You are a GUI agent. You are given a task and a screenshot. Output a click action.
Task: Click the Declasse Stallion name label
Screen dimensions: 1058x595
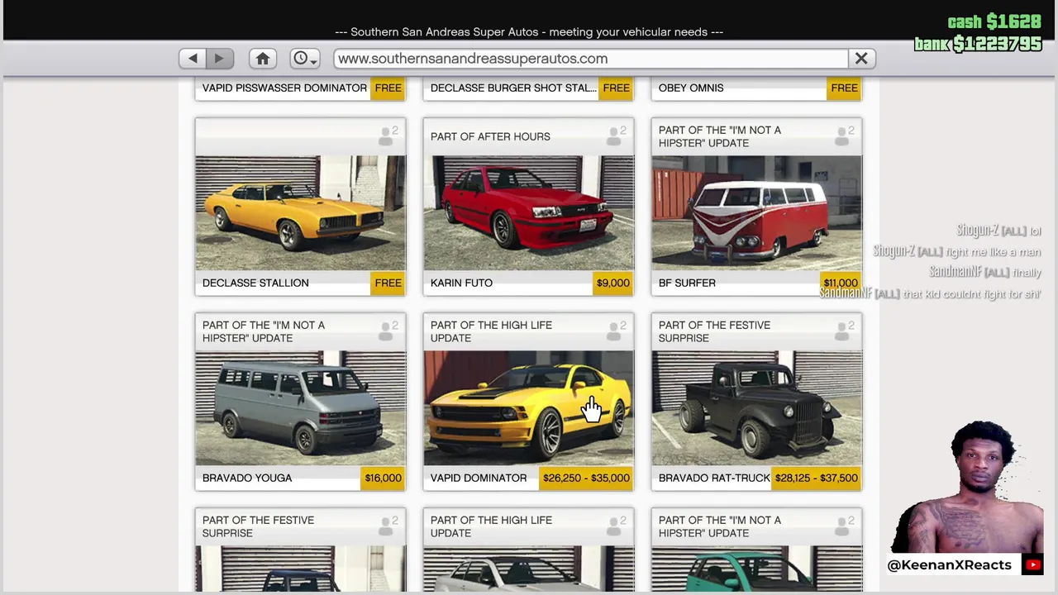point(255,283)
